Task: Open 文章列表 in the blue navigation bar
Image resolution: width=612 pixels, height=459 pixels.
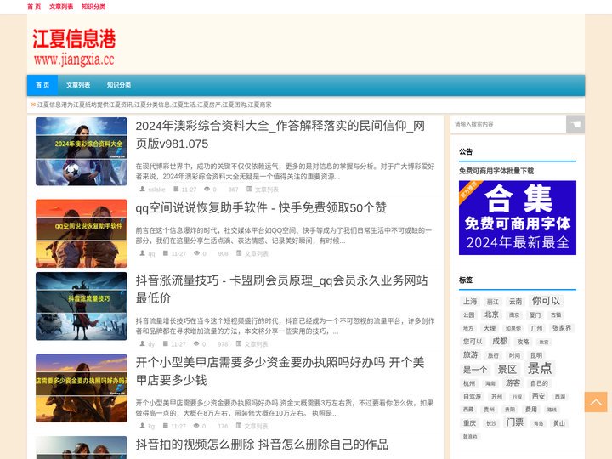Action: point(78,85)
